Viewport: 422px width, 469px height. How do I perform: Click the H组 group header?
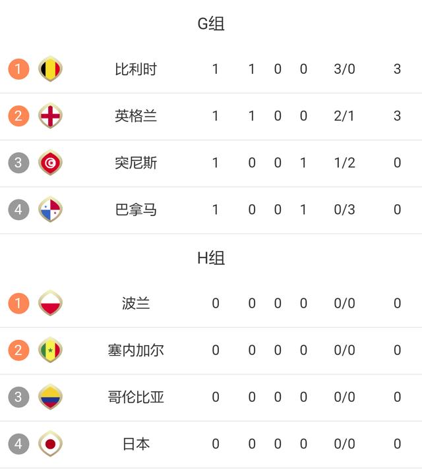click(x=211, y=258)
